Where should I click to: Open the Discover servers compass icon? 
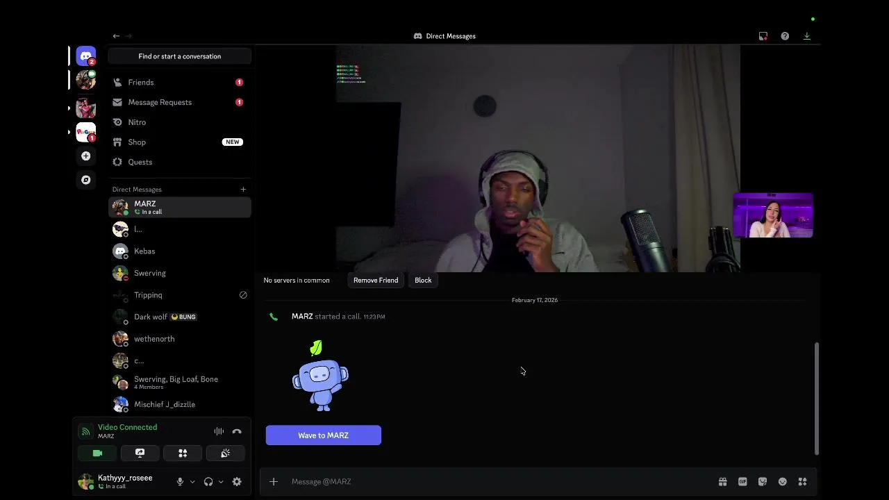[x=86, y=180]
